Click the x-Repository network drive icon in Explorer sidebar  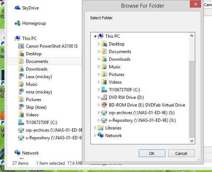click(x=21, y=138)
